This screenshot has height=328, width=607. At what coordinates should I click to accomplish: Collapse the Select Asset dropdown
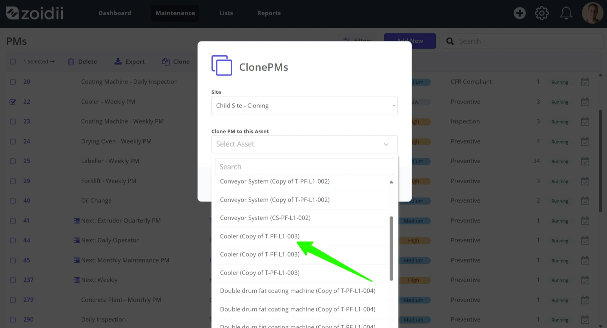click(x=304, y=144)
